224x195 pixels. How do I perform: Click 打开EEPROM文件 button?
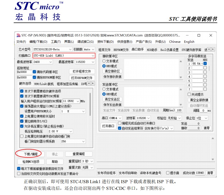(x=82, y=78)
